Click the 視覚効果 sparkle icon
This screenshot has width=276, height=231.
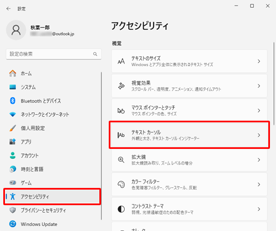[x=121, y=86]
